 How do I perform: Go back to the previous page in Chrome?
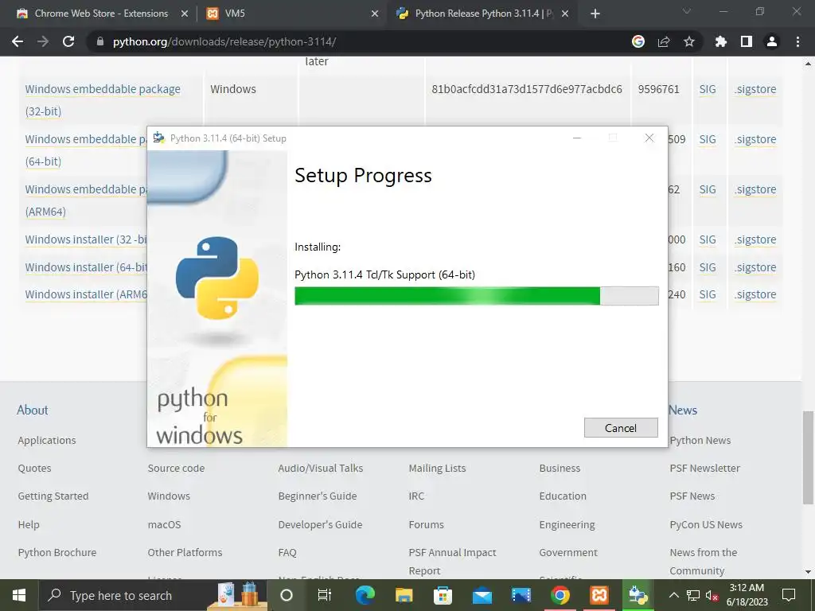pyautogui.click(x=18, y=41)
